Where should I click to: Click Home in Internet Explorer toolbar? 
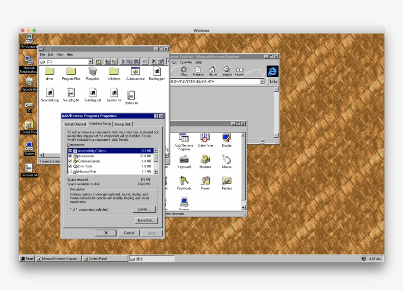tap(212, 71)
